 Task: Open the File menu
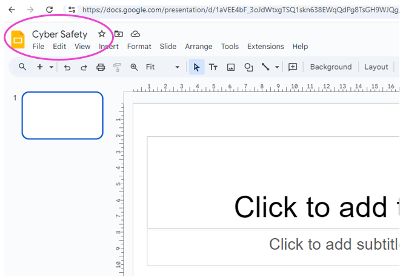click(38, 47)
